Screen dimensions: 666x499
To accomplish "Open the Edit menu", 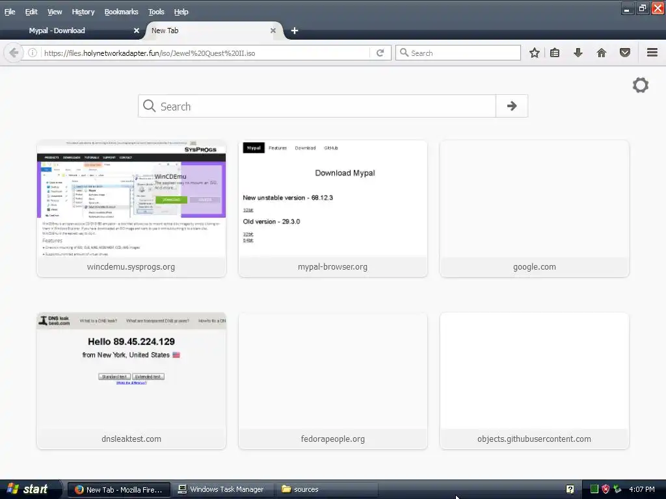I will (x=31, y=12).
